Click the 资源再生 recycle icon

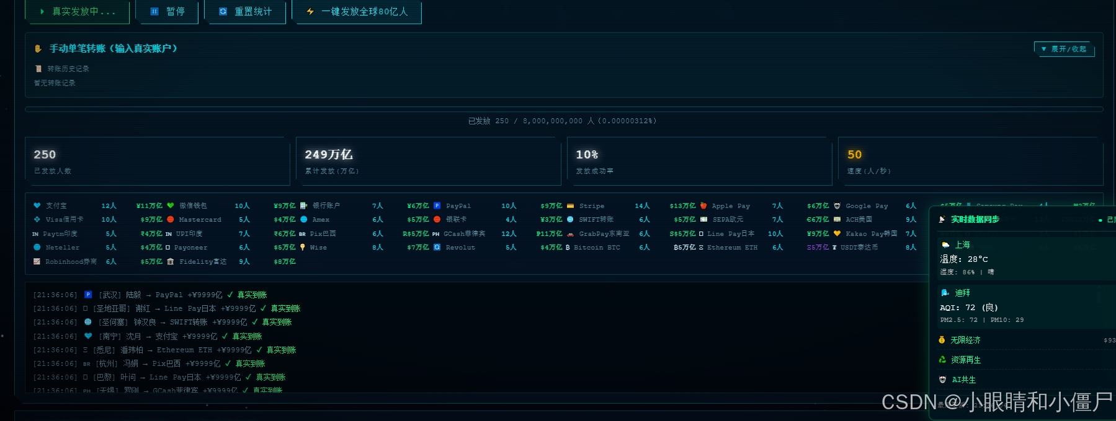(x=942, y=360)
